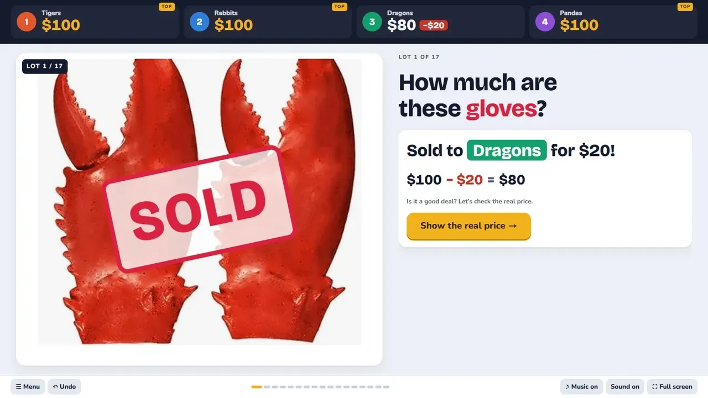The image size is (708, 398).
Task: Select the Dragons winner tag
Action: (507, 150)
